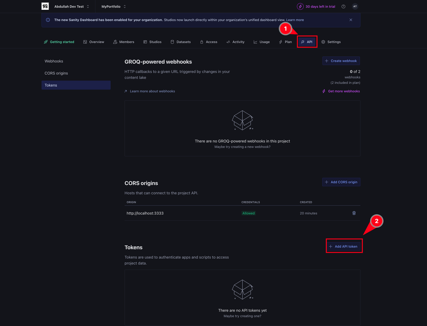Switch to the Overview tab
The image size is (427, 326).
pos(94,42)
